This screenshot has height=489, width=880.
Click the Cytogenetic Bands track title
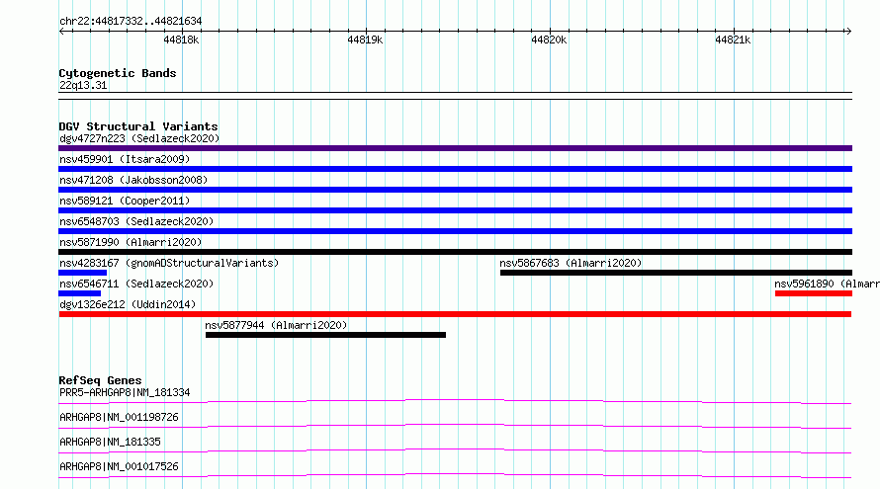118,73
